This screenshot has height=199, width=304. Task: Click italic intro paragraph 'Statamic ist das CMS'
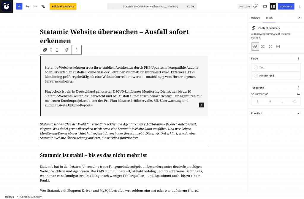(x=118, y=131)
